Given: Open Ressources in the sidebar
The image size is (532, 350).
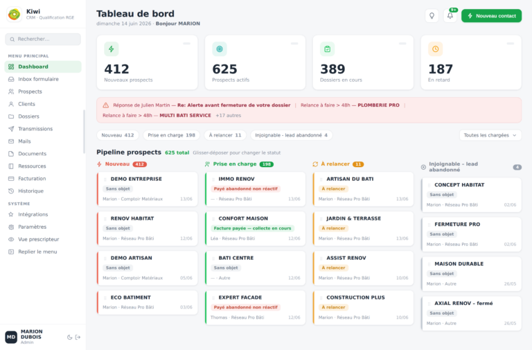Looking at the screenshot, I should click(x=43, y=166).
